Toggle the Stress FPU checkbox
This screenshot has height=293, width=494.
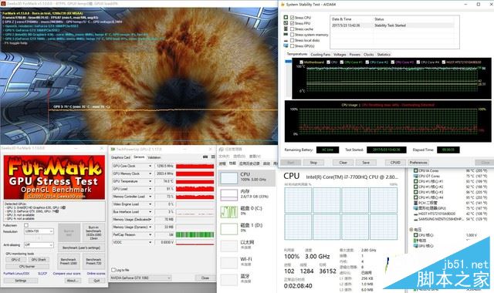[x=293, y=23]
